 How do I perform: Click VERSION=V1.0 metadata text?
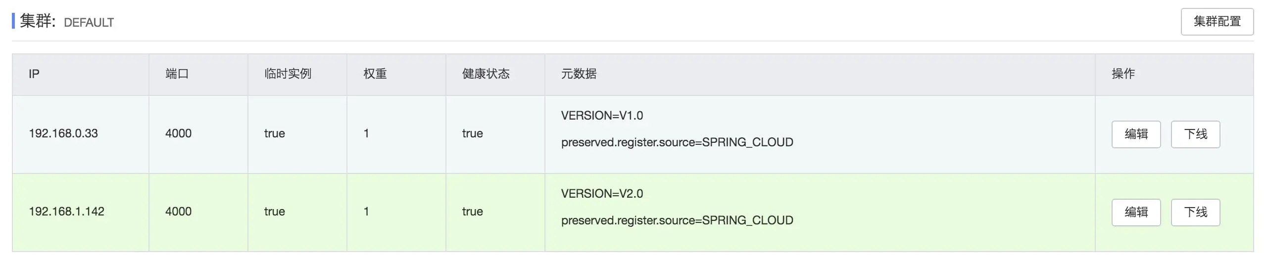pyautogui.click(x=602, y=116)
